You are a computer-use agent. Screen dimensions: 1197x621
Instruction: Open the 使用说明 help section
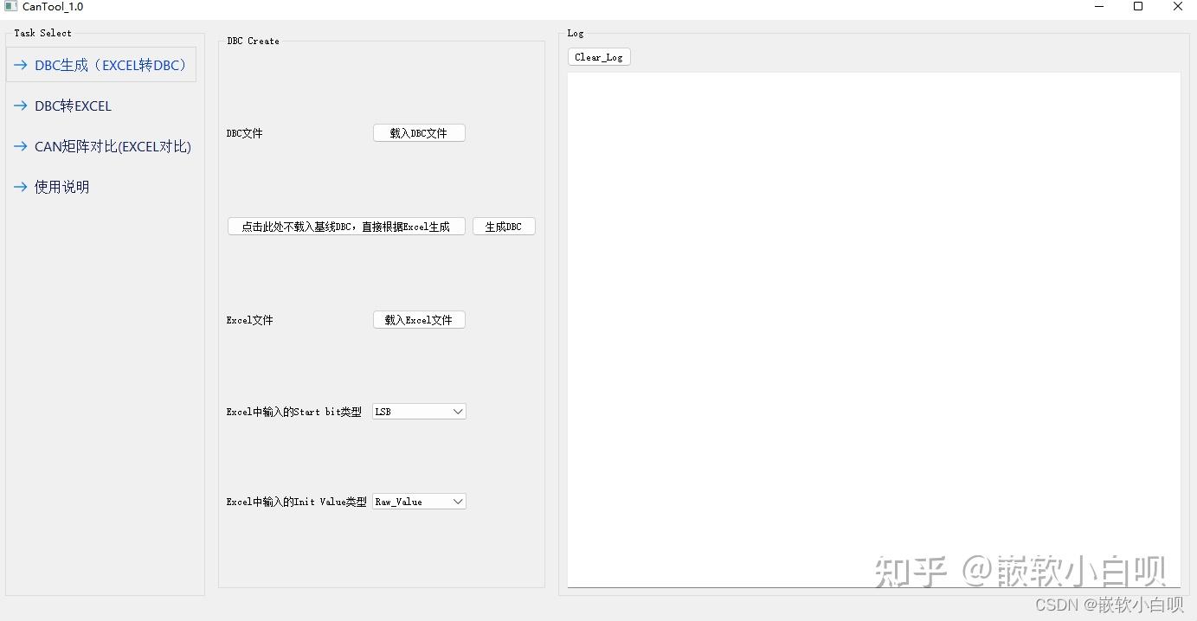coord(61,187)
